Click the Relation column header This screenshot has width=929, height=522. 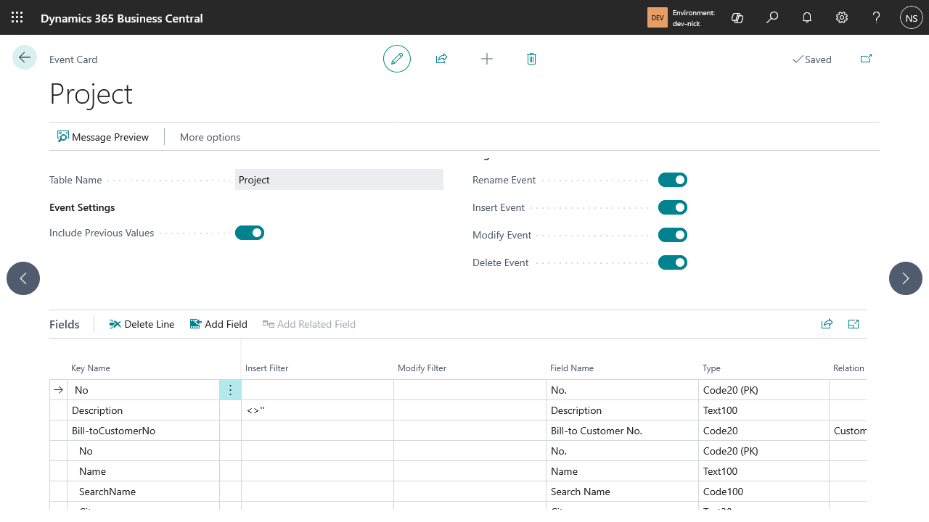point(848,368)
